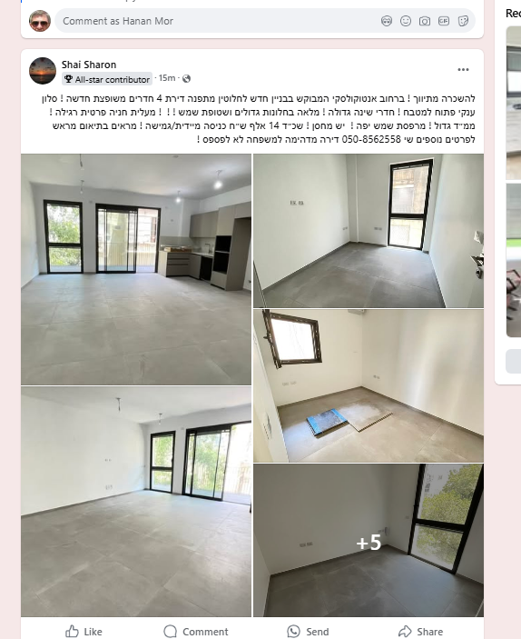Click the Comment button under the post
Viewport: 521px width, 639px height.
pos(196,631)
